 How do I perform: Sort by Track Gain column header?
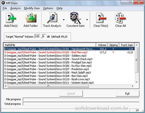127,45
